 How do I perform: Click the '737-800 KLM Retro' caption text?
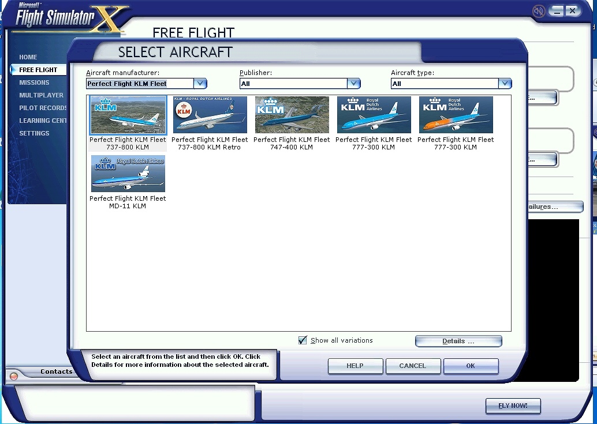[210, 147]
